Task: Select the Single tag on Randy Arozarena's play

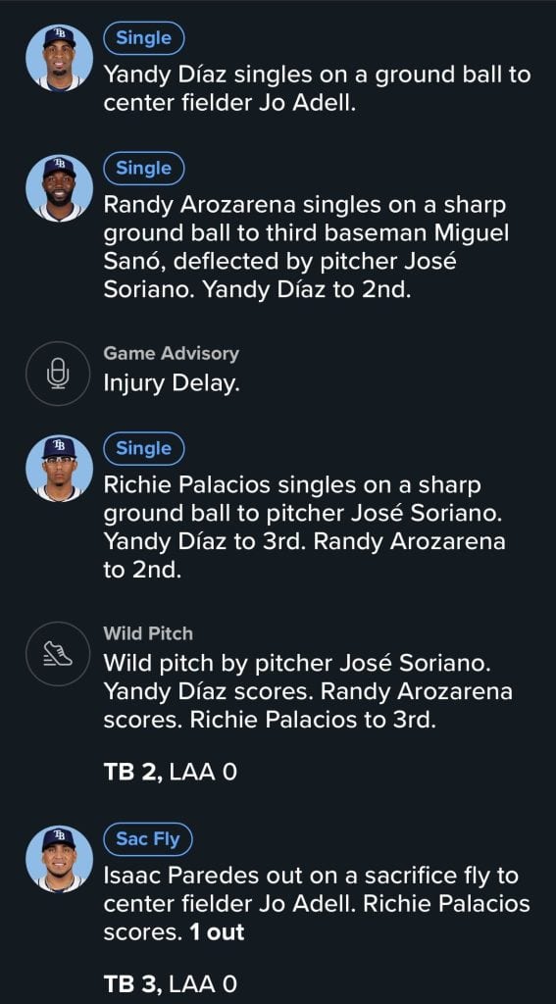Action: [x=144, y=168]
